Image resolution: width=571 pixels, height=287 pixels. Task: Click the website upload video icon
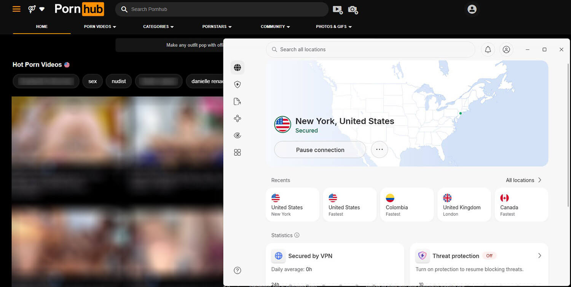[338, 10]
